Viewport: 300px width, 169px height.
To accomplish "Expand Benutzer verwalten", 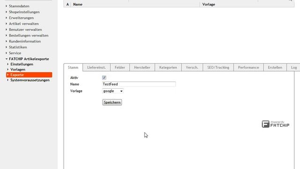I will [25, 30].
